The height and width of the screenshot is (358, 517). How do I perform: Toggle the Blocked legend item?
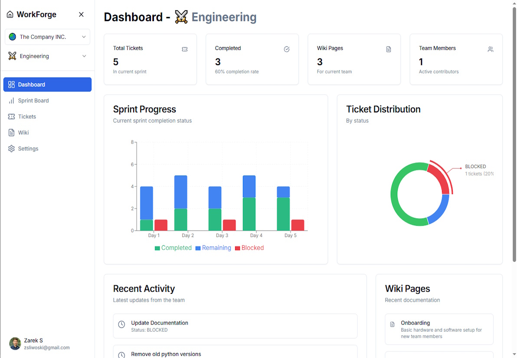pyautogui.click(x=249, y=248)
